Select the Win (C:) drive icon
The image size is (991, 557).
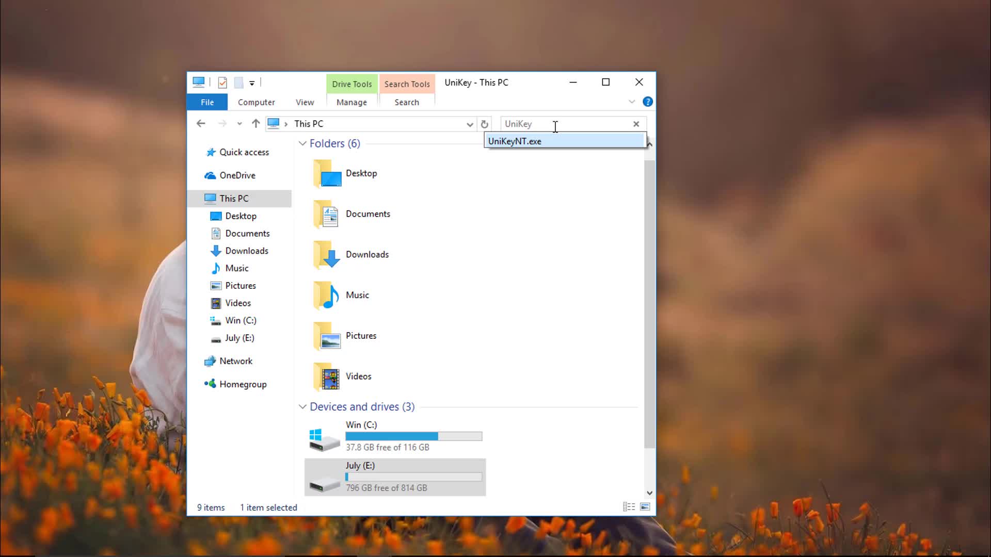324,439
